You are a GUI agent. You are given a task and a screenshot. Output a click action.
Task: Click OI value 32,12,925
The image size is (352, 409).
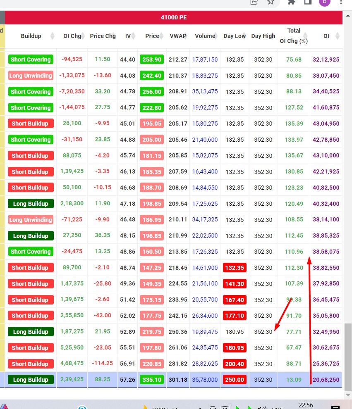[326, 59]
